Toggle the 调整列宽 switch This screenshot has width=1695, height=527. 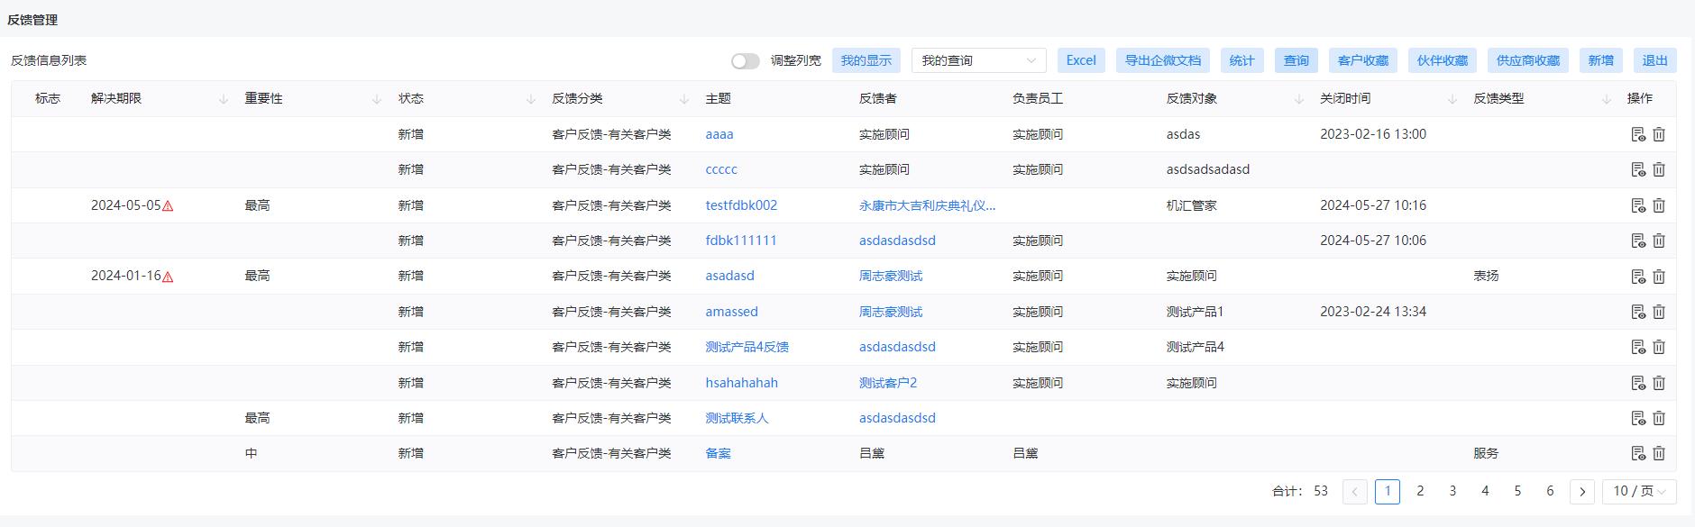(x=746, y=60)
